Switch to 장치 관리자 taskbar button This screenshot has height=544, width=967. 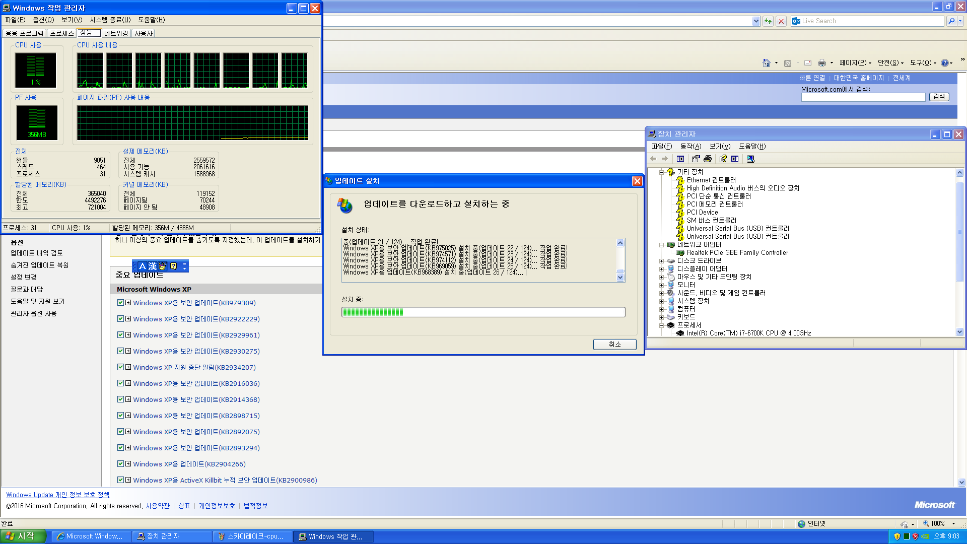[172, 536]
